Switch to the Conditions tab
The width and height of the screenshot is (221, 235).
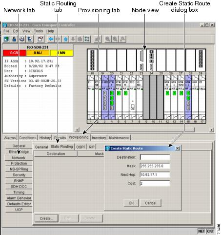[x=28, y=138]
